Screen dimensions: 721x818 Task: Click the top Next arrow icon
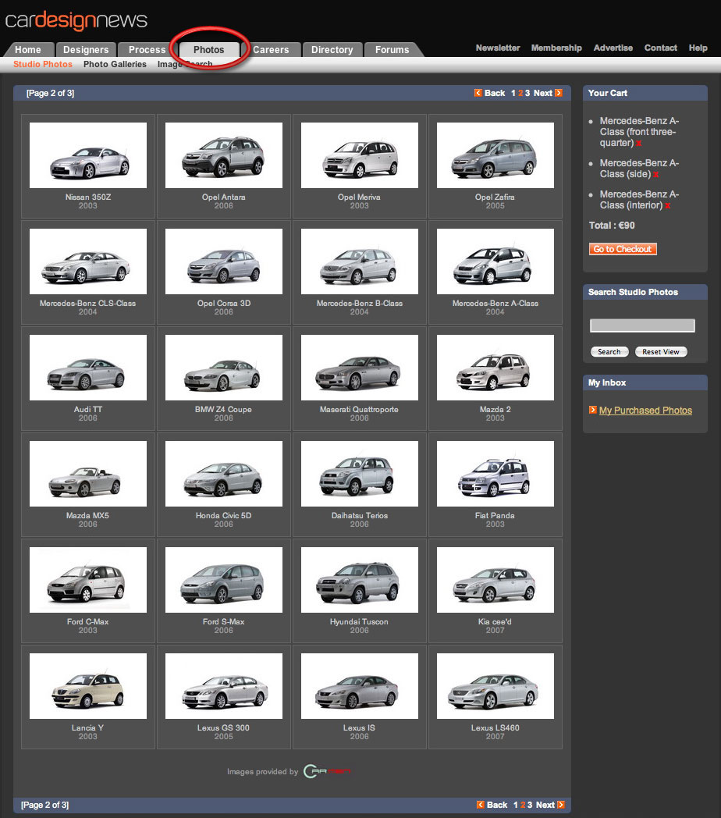click(559, 93)
